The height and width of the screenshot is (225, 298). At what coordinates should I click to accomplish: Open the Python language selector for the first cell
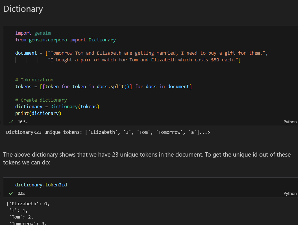[290, 122]
